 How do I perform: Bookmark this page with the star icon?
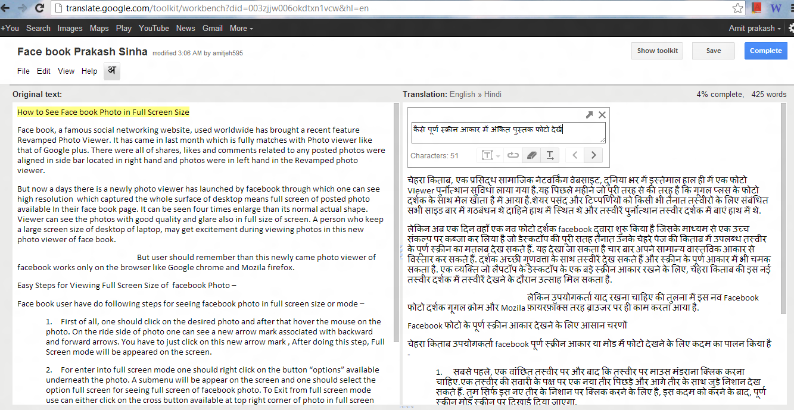tap(738, 8)
